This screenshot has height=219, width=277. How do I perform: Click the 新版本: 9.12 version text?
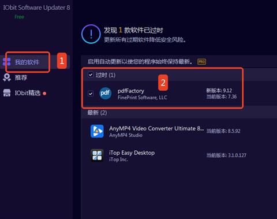(219, 90)
